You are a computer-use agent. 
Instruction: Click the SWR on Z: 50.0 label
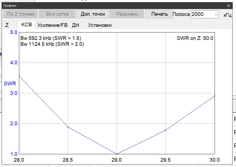pyautogui.click(x=195, y=38)
